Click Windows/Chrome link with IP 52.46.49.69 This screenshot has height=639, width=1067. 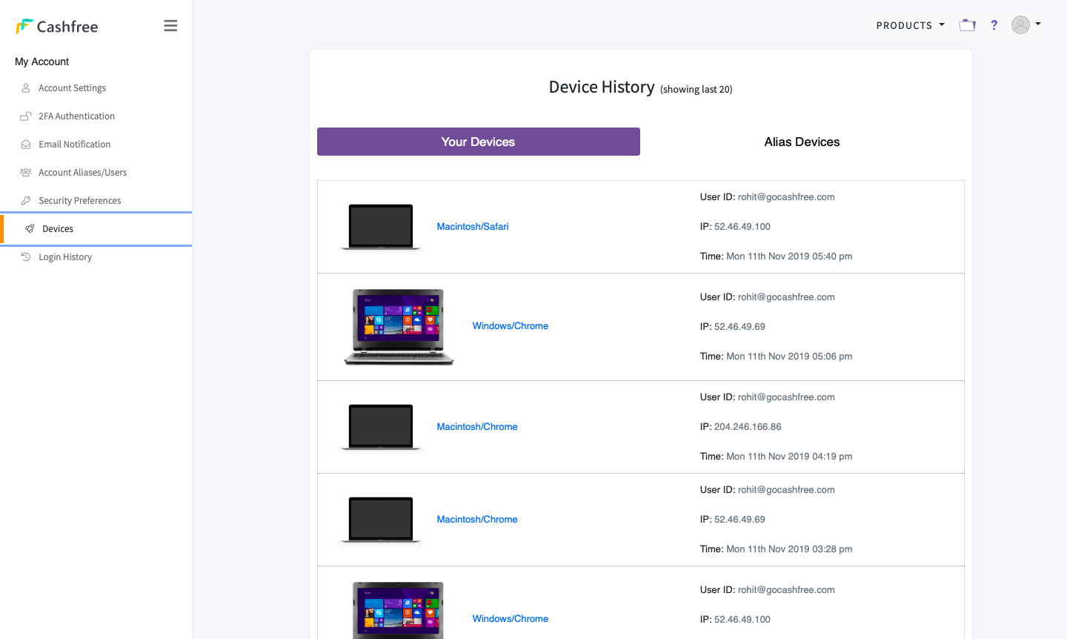coord(511,326)
